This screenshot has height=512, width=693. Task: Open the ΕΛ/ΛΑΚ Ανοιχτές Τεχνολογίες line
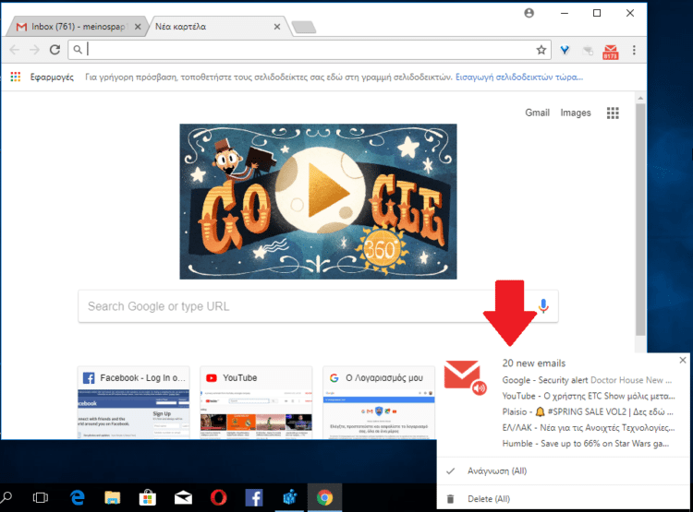tap(589, 428)
